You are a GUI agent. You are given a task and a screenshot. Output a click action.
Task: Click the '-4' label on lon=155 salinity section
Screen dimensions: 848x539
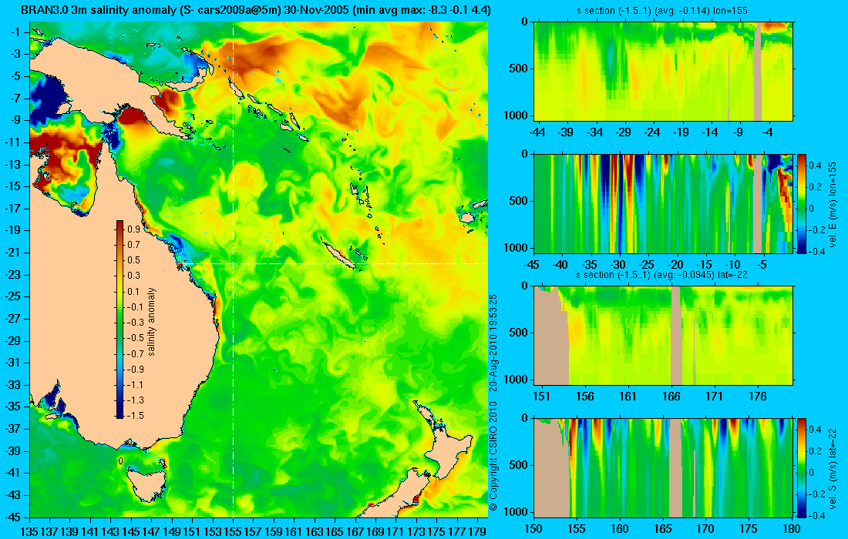pos(767,132)
